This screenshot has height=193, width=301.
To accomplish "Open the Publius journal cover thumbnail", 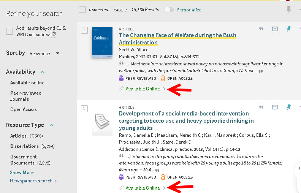I will pos(102,43).
